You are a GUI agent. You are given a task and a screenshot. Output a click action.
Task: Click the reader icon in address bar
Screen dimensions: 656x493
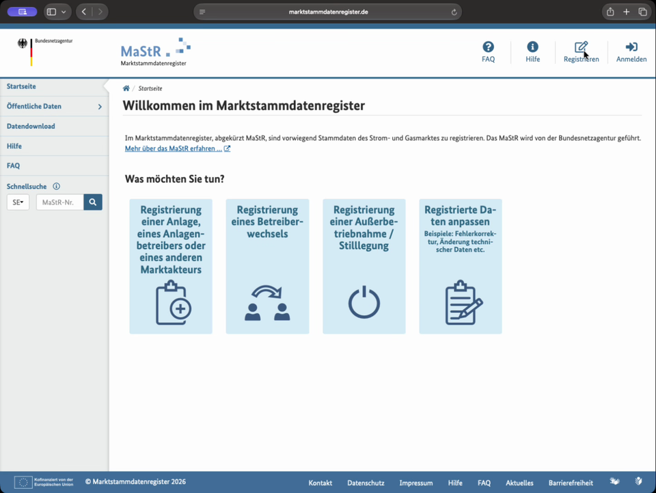[202, 12]
